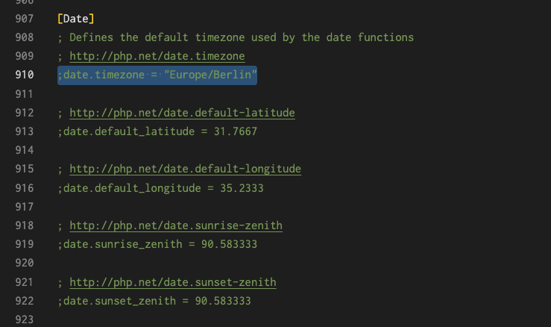Place cursor on empty line 911
This screenshot has width=551, height=327.
(x=281, y=94)
